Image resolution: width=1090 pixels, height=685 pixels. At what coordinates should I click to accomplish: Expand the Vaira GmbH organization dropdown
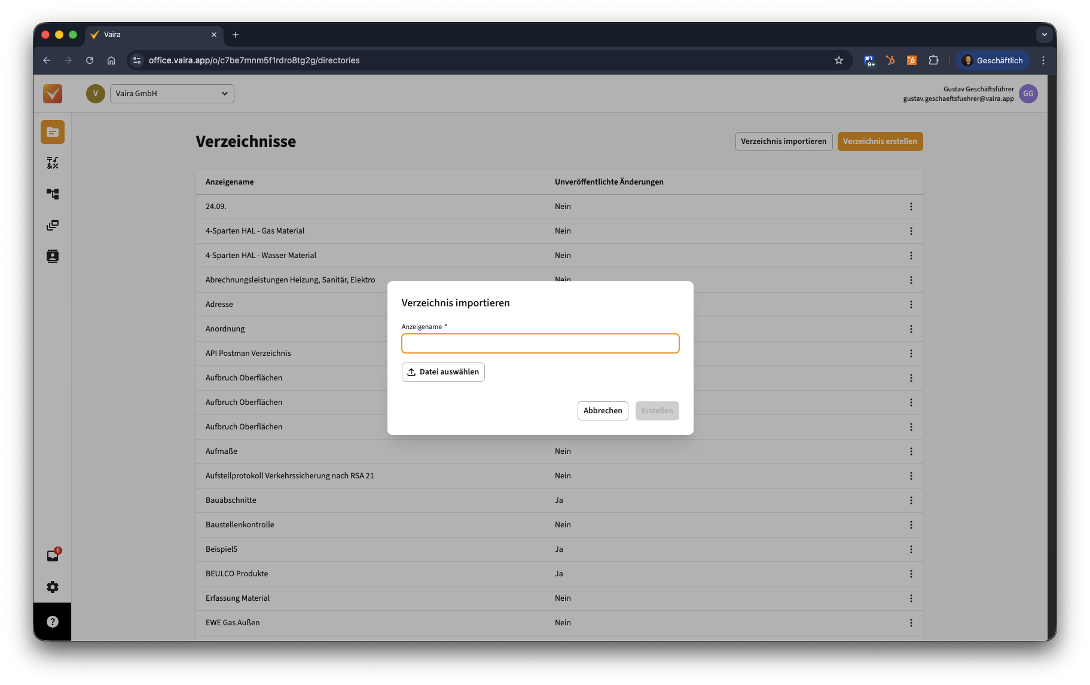click(x=172, y=94)
